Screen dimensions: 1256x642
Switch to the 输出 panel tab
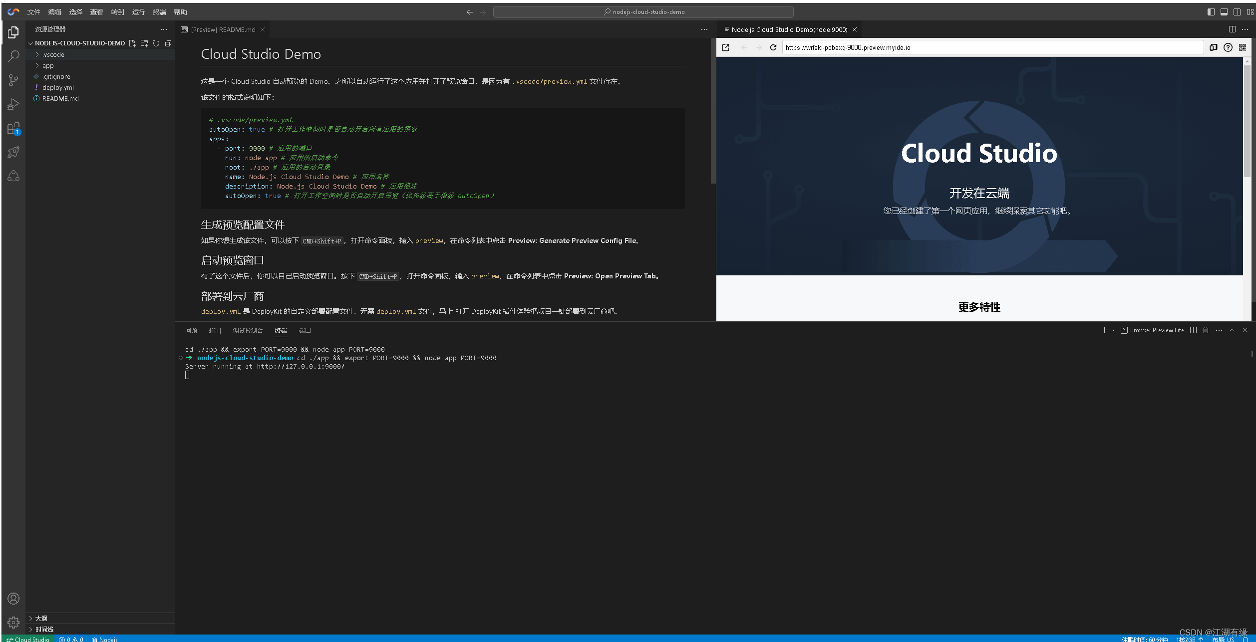215,331
